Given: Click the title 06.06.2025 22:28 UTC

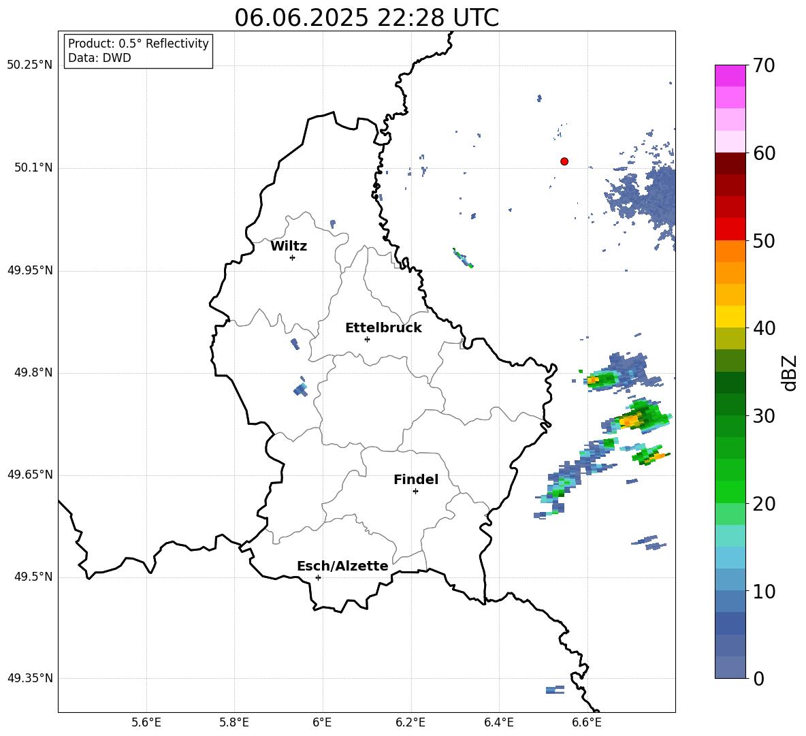Looking at the screenshot, I should click(x=367, y=18).
